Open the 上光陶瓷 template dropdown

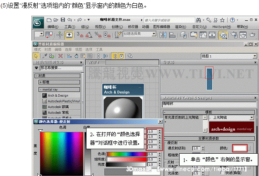click(x=252, y=117)
